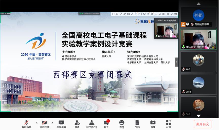Save screenshot with the download icon

tap(156, 14)
